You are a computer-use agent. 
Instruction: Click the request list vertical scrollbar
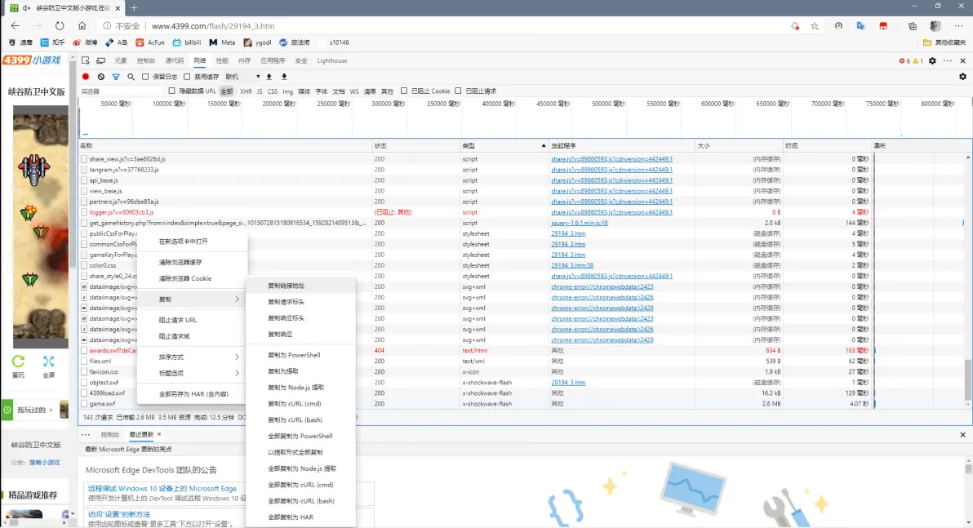pos(967,379)
